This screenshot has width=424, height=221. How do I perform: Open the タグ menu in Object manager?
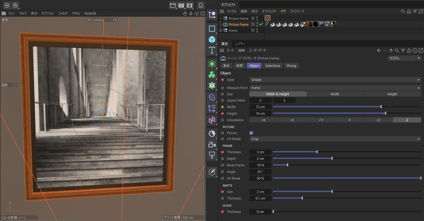click(283, 11)
